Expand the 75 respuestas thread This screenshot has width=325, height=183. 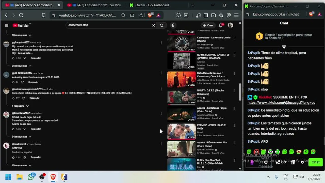22,165
